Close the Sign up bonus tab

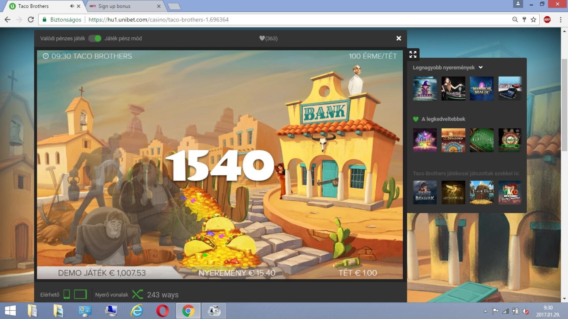pos(159,6)
